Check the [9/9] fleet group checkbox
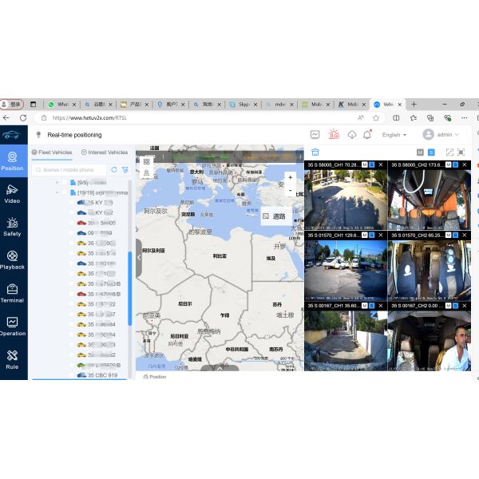 click(x=63, y=182)
